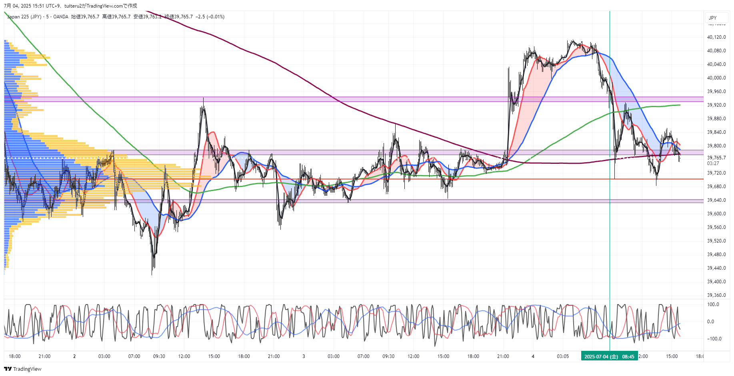Click the current price label 39,765.7
Screen dimensions: 734x376
point(716,158)
